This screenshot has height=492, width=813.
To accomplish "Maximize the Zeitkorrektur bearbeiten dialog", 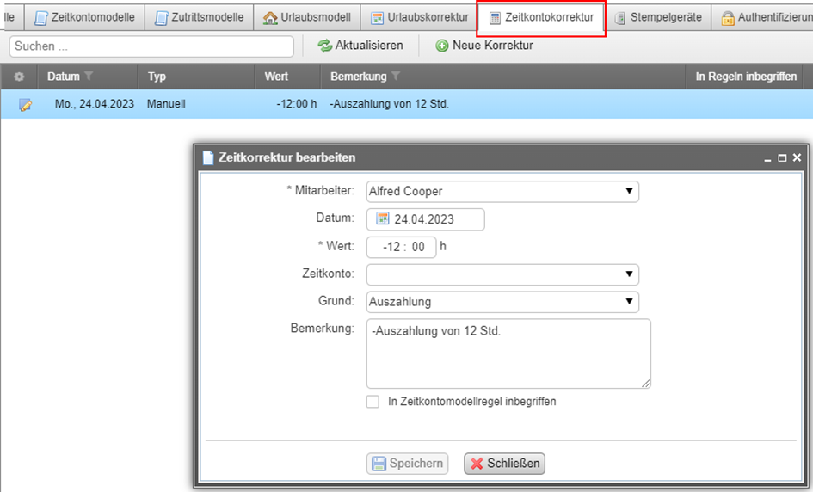I will point(782,158).
